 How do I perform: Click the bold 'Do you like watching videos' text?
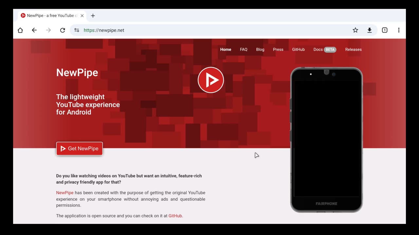point(129,179)
